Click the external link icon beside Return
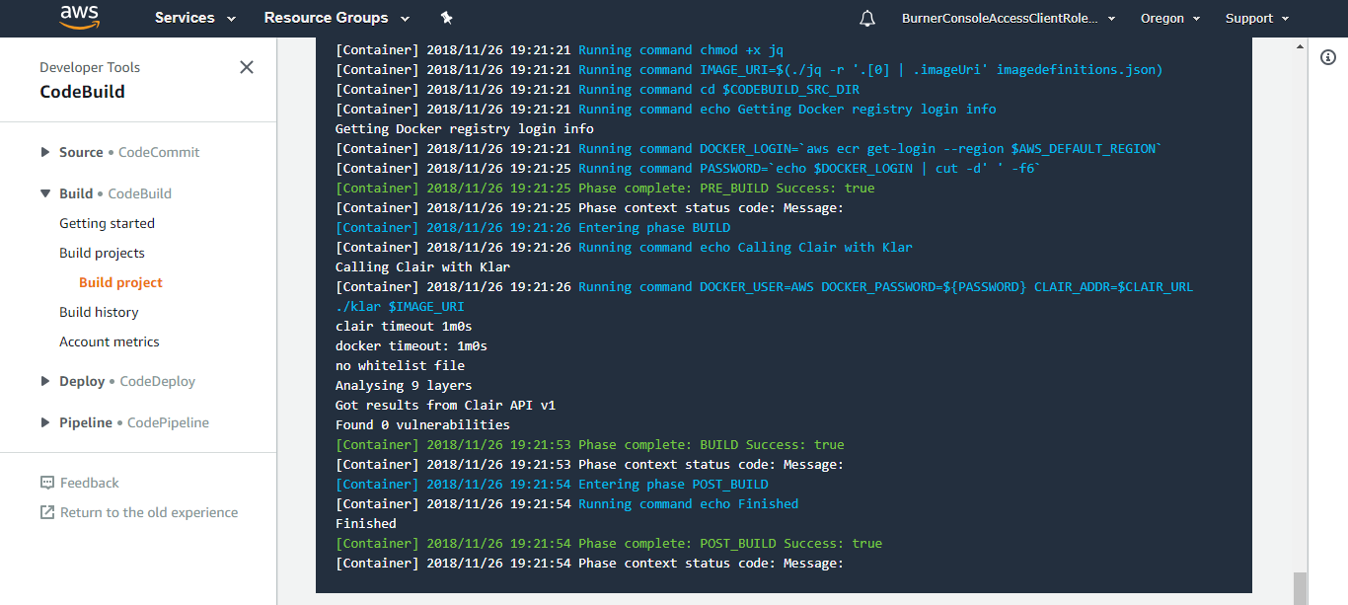The width and height of the screenshot is (1348, 605). coord(47,512)
